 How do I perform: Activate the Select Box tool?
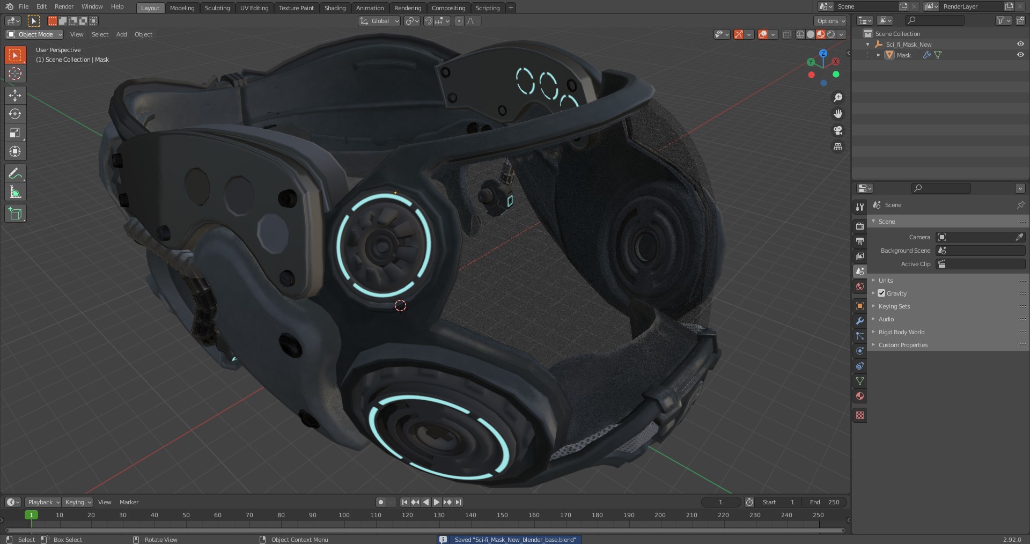15,55
